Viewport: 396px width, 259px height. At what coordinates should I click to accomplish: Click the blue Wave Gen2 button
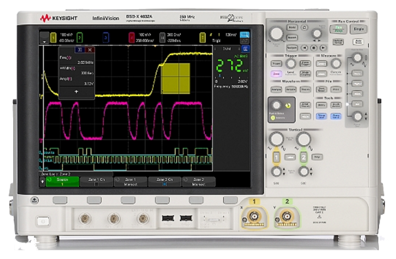(x=336, y=117)
